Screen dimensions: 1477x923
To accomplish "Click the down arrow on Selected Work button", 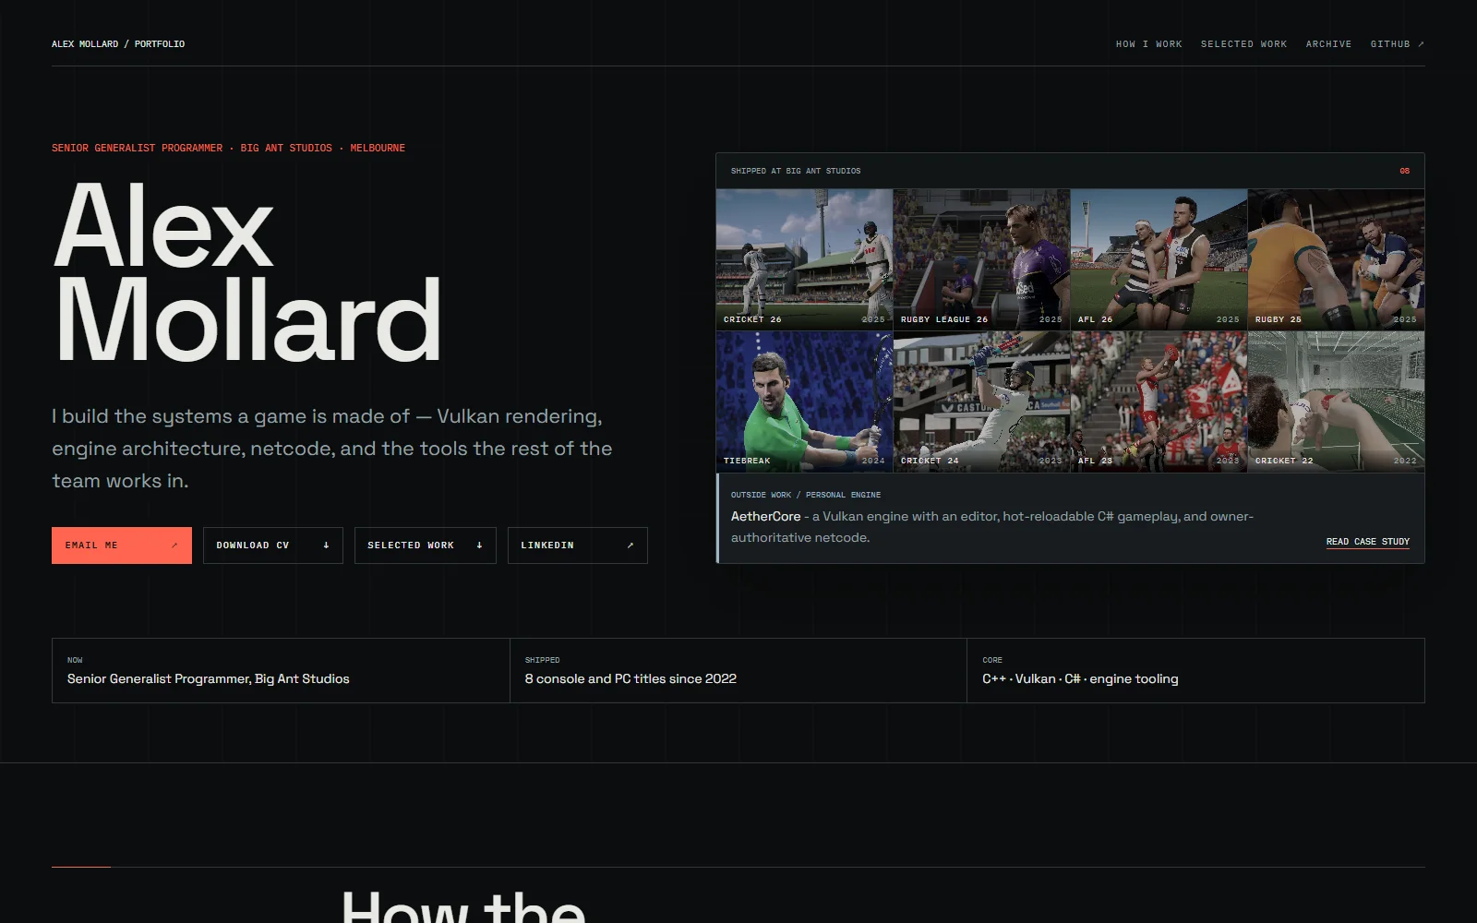I will click(x=479, y=545).
